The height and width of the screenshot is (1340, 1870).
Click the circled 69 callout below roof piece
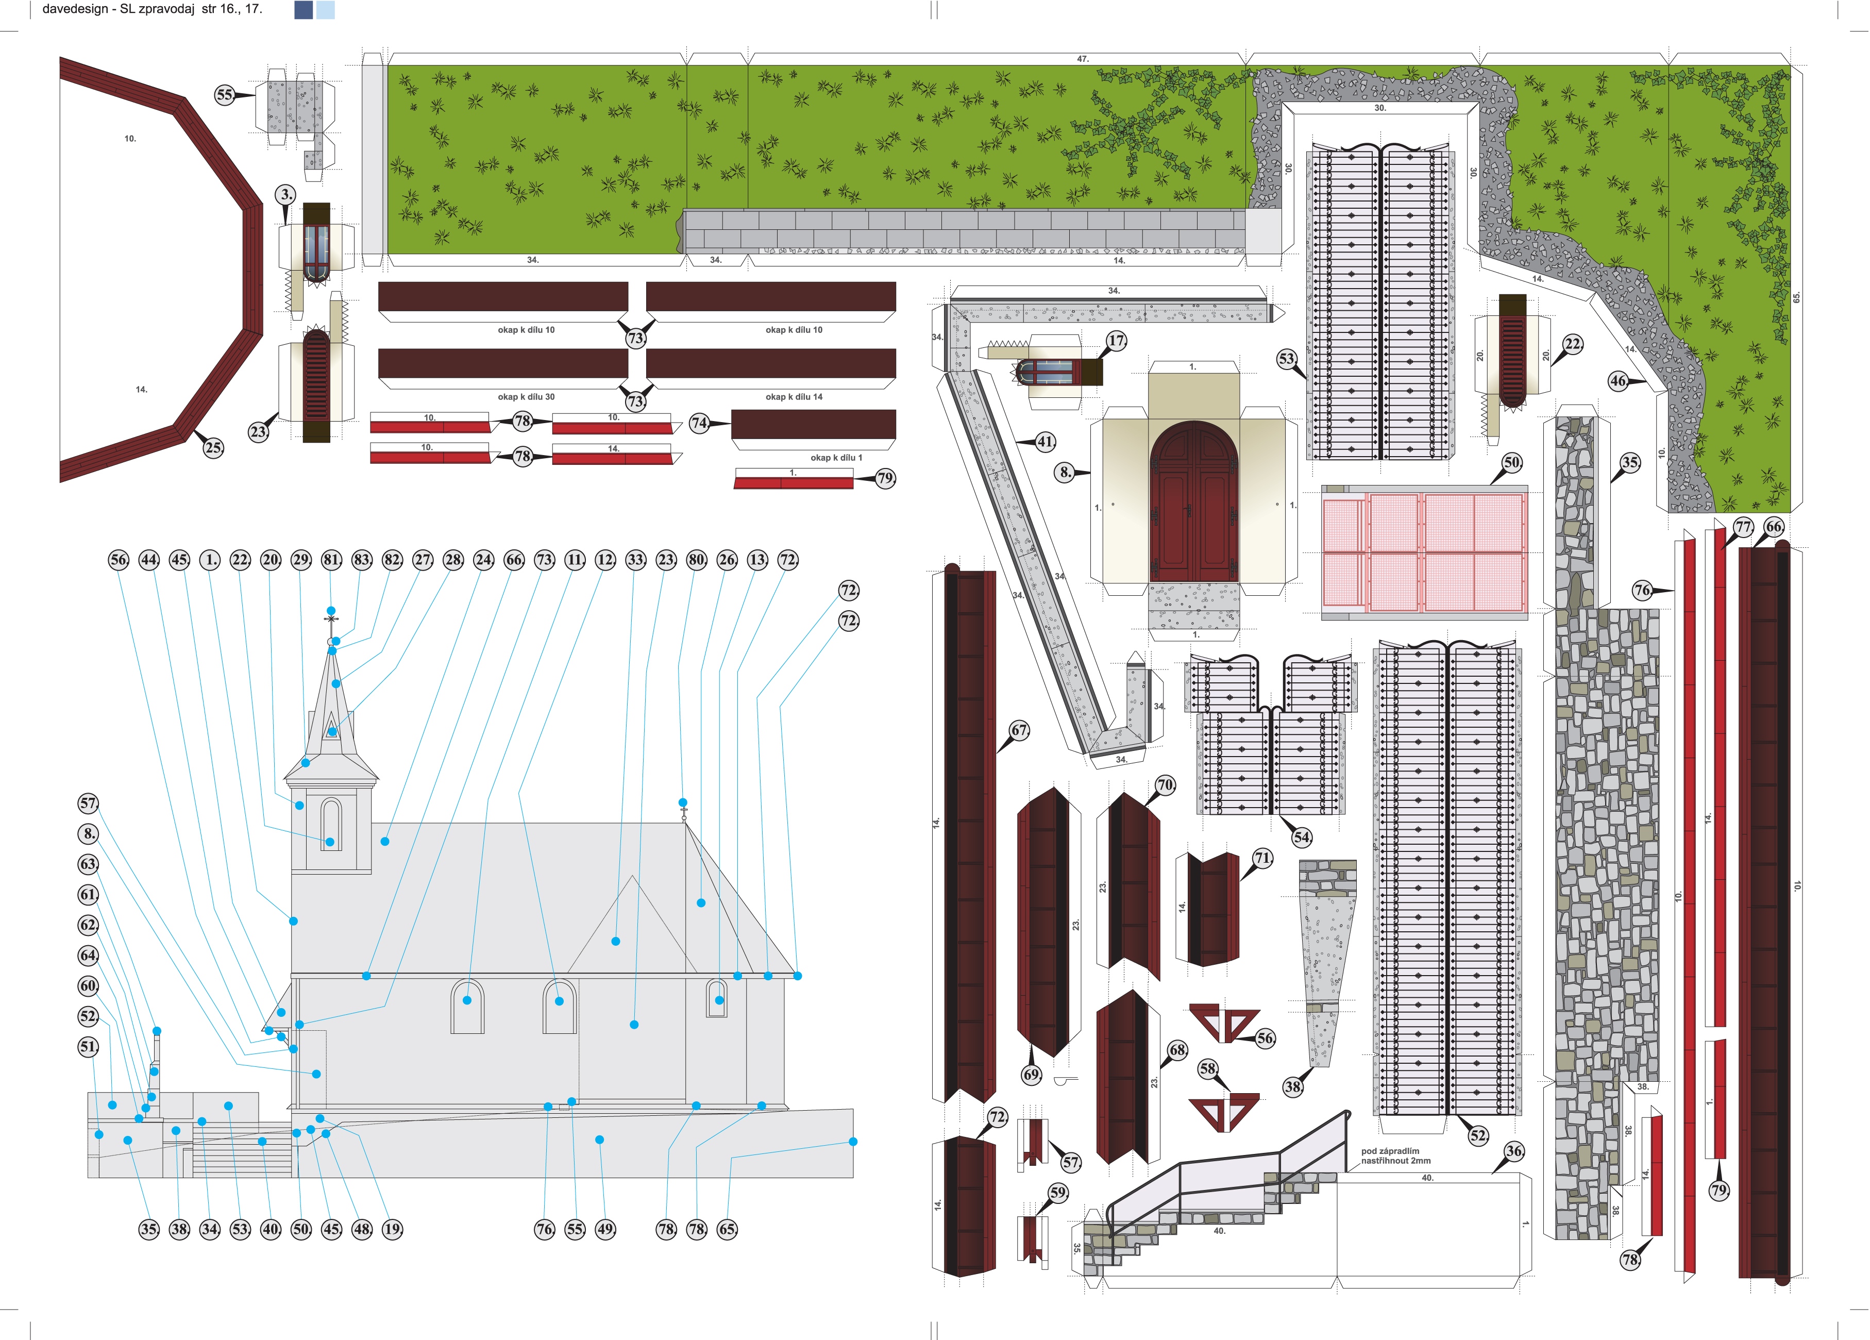click(x=1032, y=1075)
